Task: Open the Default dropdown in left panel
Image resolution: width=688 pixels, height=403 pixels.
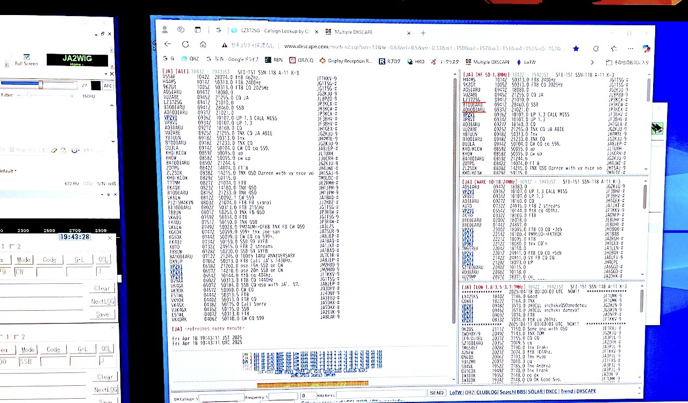Action: click(x=8, y=171)
